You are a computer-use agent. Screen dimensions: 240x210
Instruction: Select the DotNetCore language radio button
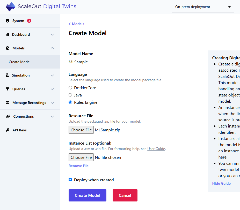(x=70, y=88)
